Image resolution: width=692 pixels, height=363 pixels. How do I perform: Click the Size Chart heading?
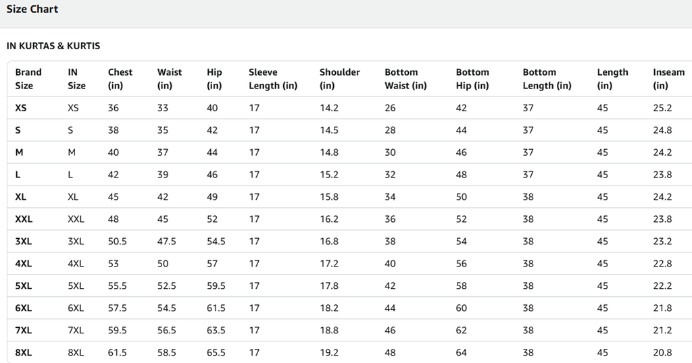click(x=32, y=9)
